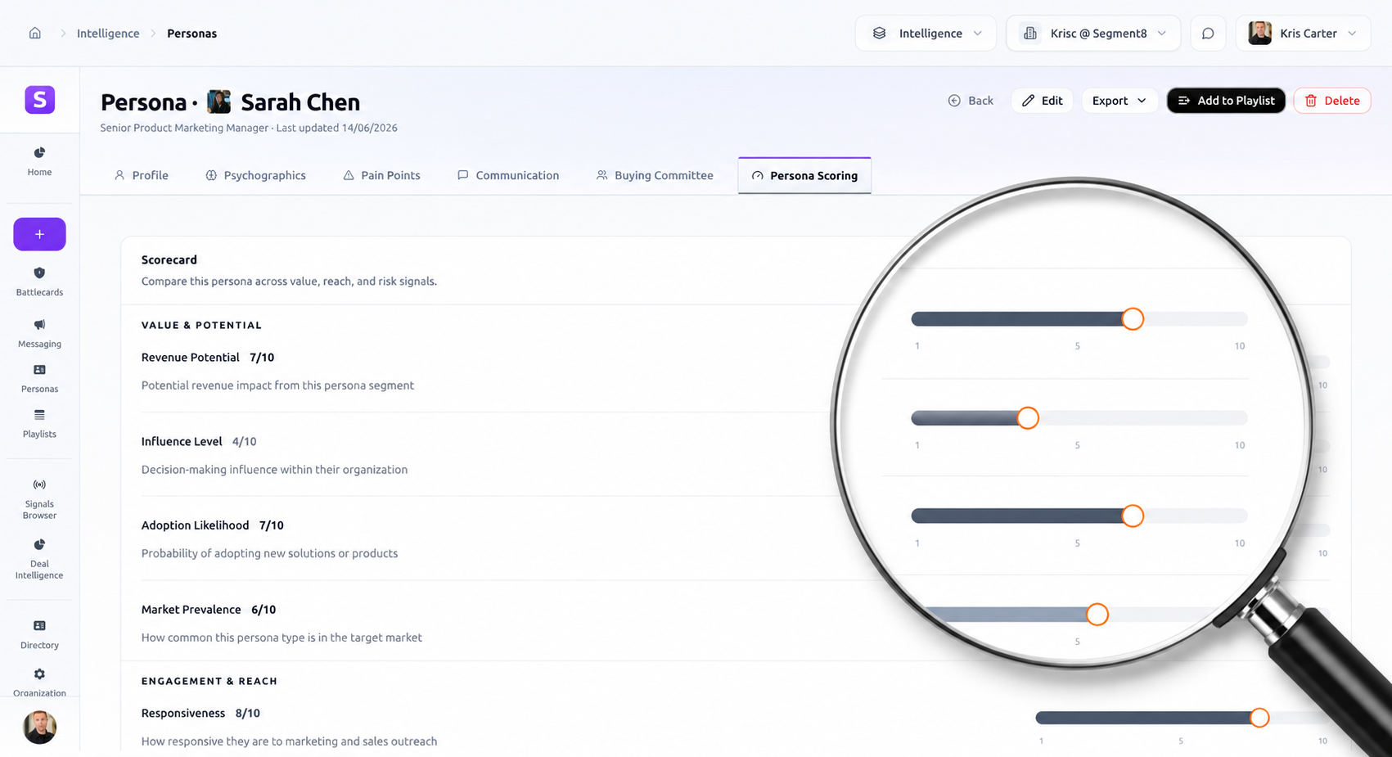Open the Pain Points tab
Screen dimensions: 1392x757
click(381, 175)
